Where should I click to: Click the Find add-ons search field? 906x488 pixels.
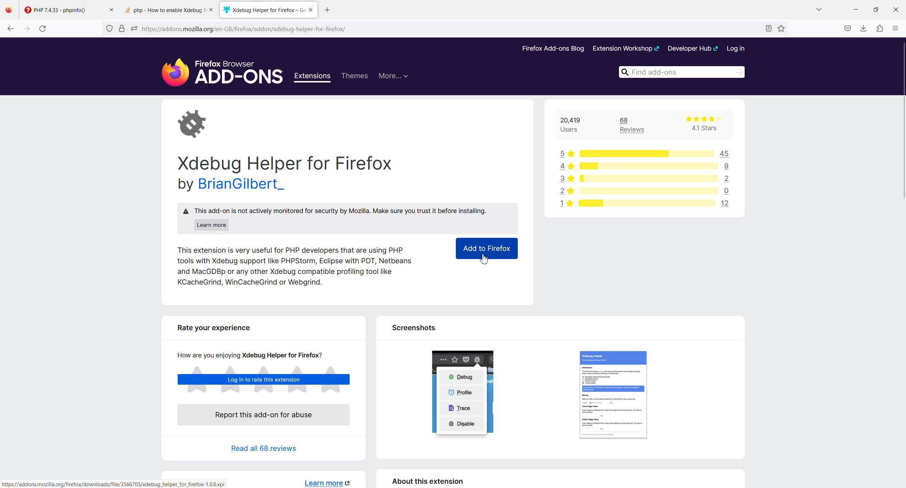pos(681,72)
